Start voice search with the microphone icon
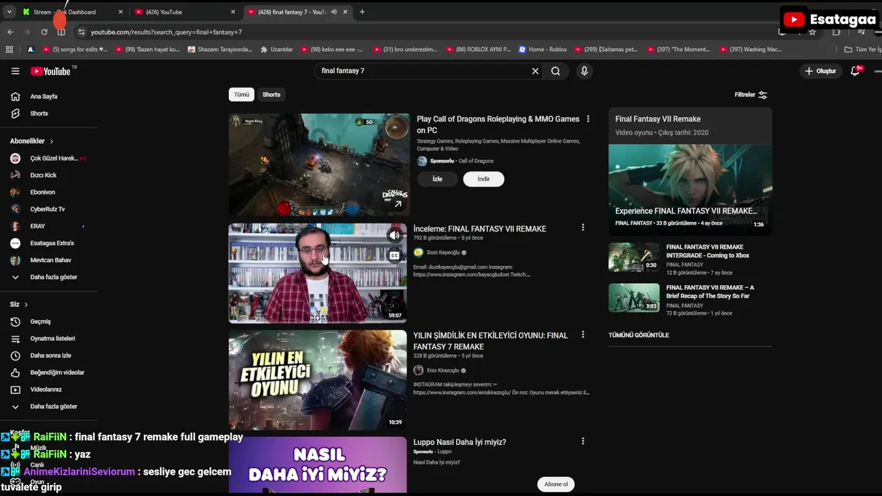This screenshot has width=882, height=496. [584, 71]
